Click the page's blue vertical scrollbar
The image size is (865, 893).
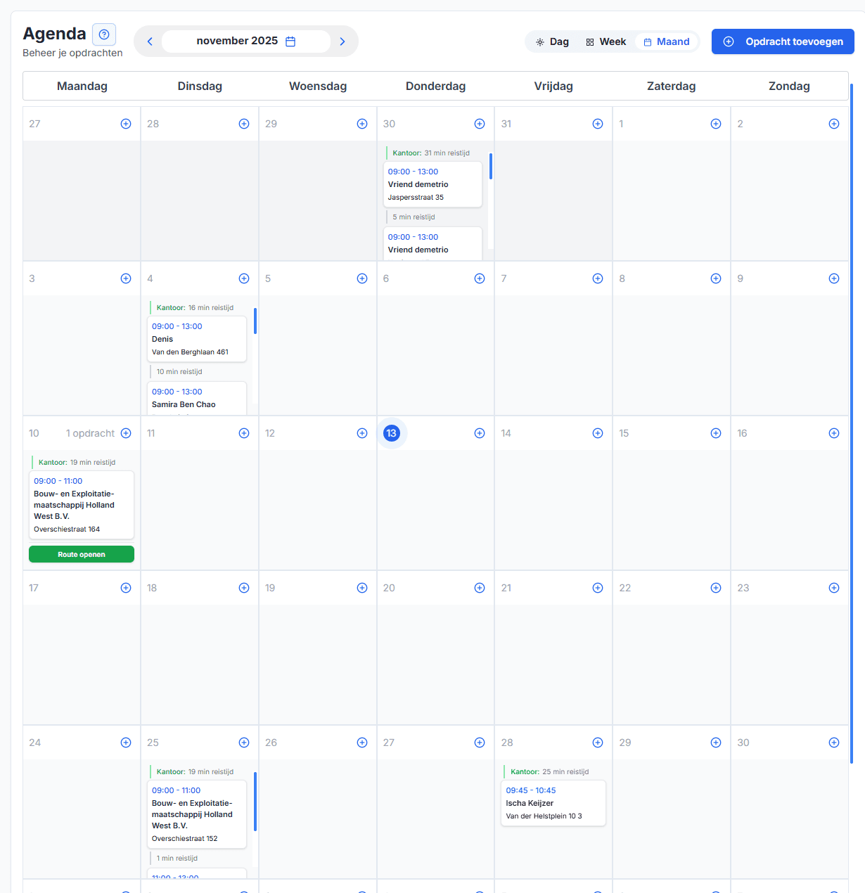[851, 422]
